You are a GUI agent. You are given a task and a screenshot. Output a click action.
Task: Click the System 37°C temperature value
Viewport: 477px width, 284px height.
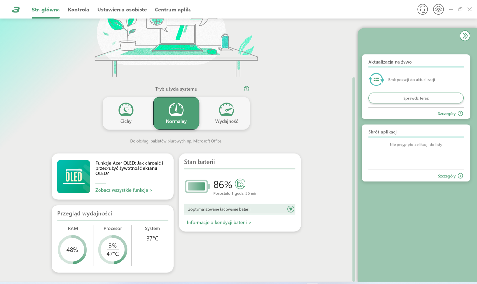click(152, 239)
